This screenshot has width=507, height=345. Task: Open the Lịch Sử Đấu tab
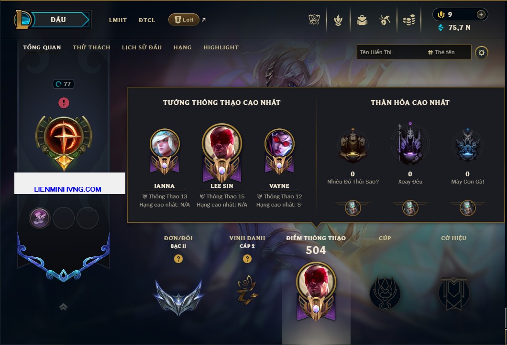point(142,47)
